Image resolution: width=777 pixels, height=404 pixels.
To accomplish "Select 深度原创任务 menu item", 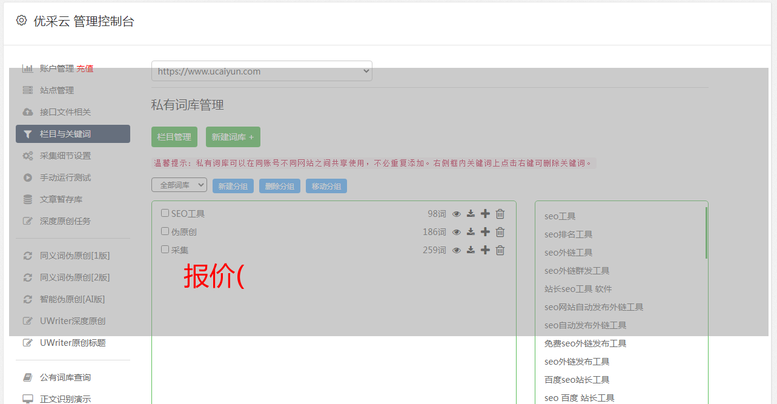I will pyautogui.click(x=65, y=221).
